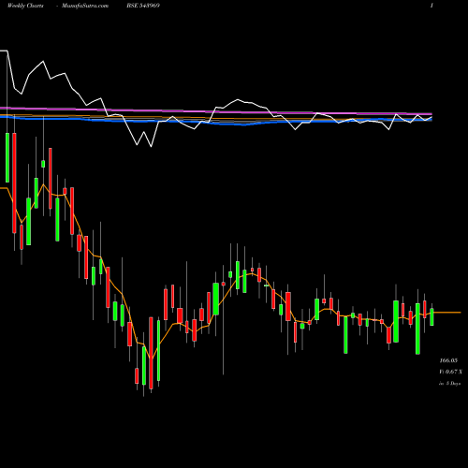
Task: Click the '5 Days' text line
Action: pos(449,384)
